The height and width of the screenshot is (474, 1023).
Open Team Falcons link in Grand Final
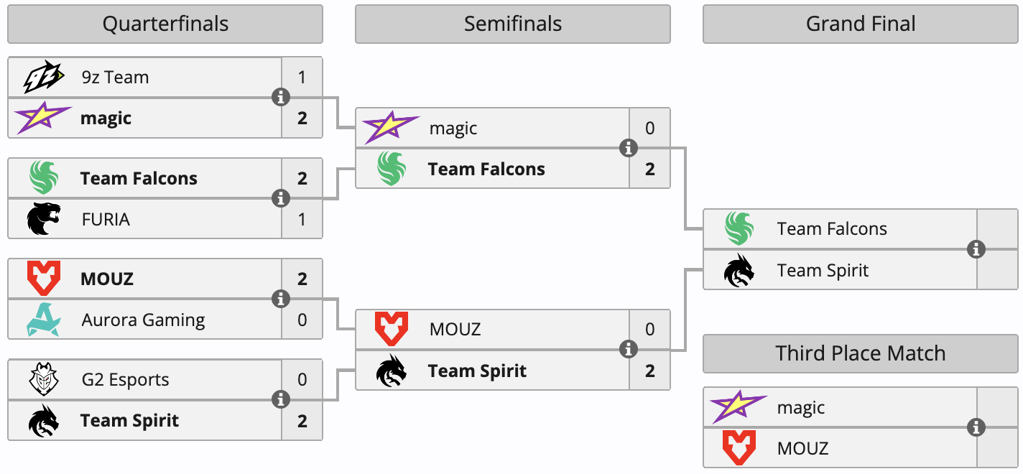coord(832,229)
